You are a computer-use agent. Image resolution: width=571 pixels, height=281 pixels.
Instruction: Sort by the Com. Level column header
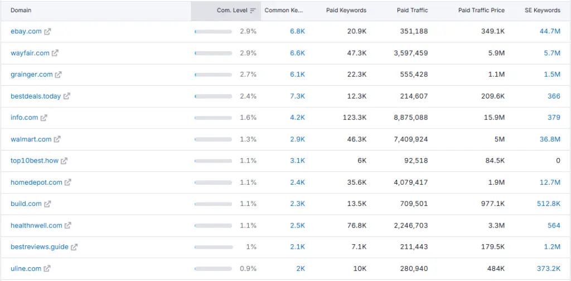pyautogui.click(x=232, y=11)
